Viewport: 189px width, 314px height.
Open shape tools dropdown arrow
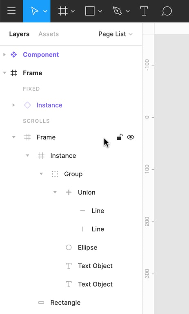[x=100, y=11]
